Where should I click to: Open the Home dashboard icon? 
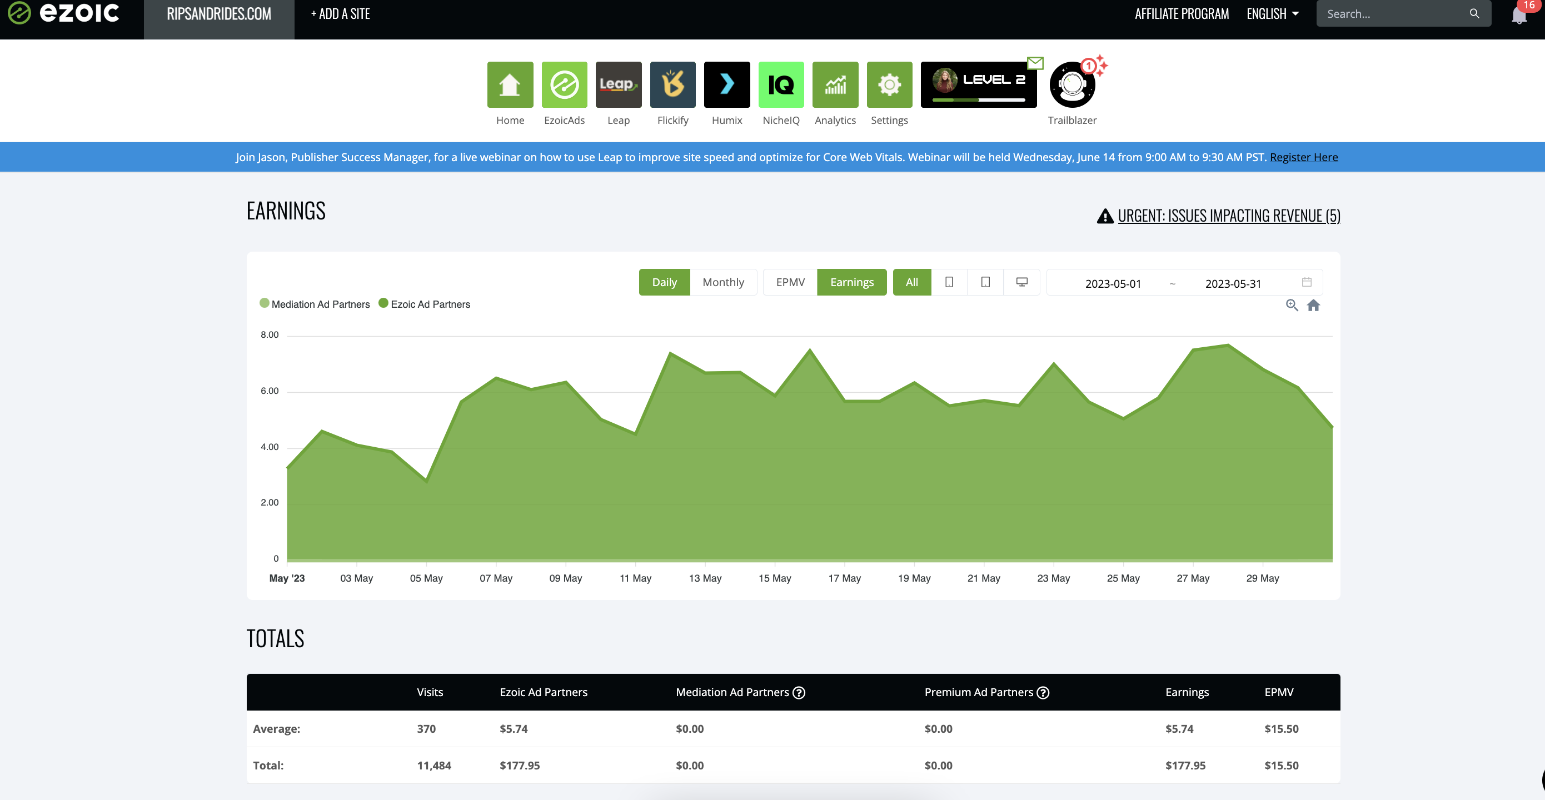click(510, 84)
